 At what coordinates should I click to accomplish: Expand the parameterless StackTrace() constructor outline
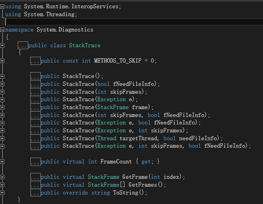(2, 76)
